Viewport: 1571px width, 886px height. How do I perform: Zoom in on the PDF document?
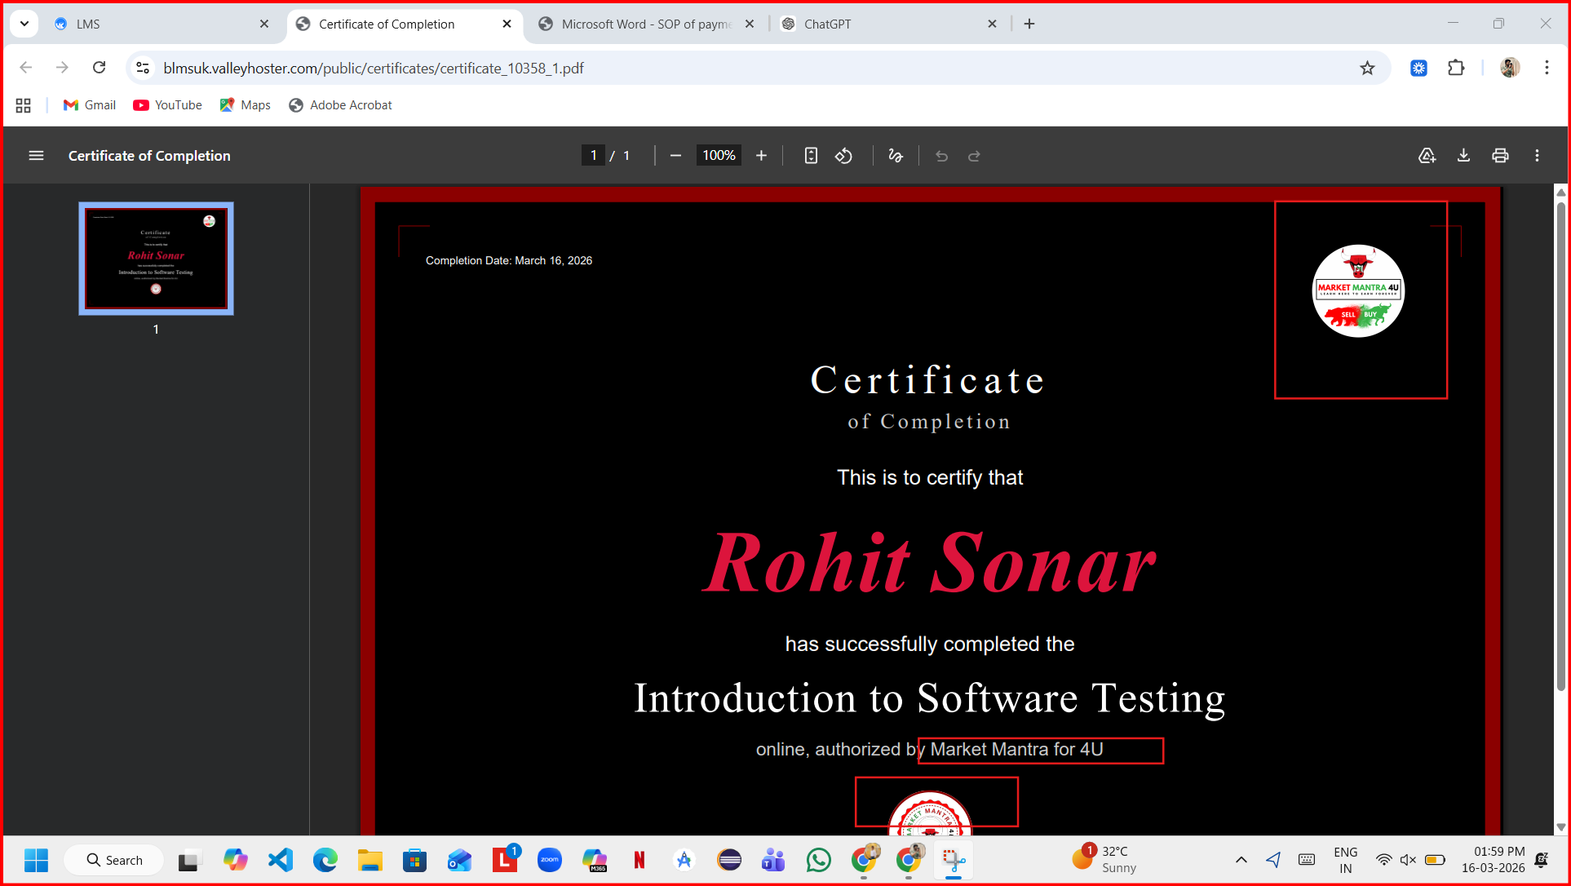click(x=761, y=155)
